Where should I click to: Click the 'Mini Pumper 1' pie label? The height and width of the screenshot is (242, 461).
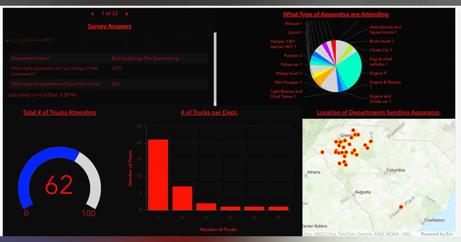(288, 83)
